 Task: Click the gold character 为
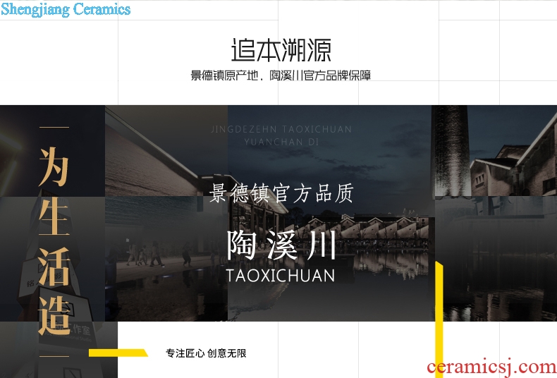click(54, 167)
